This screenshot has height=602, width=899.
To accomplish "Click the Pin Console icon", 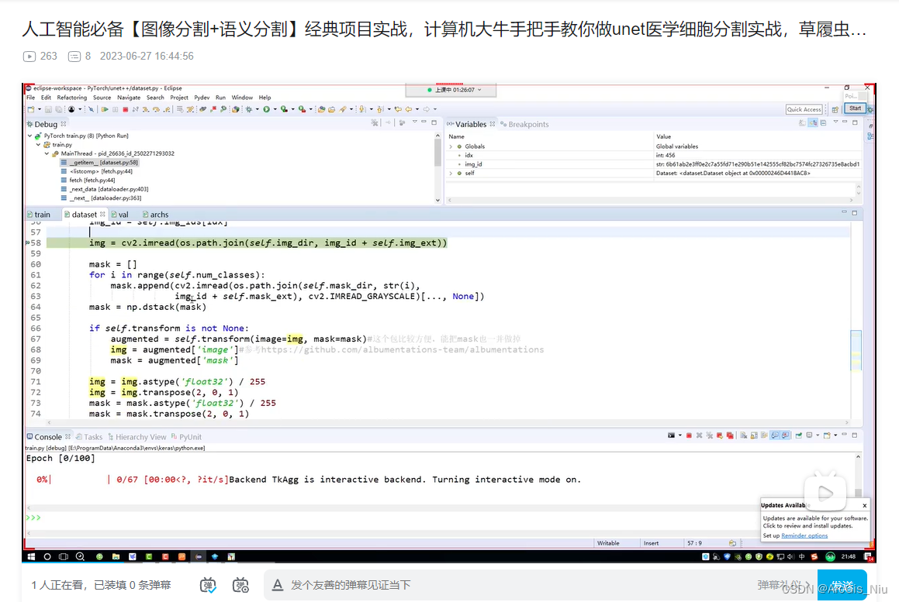I will (x=799, y=435).
